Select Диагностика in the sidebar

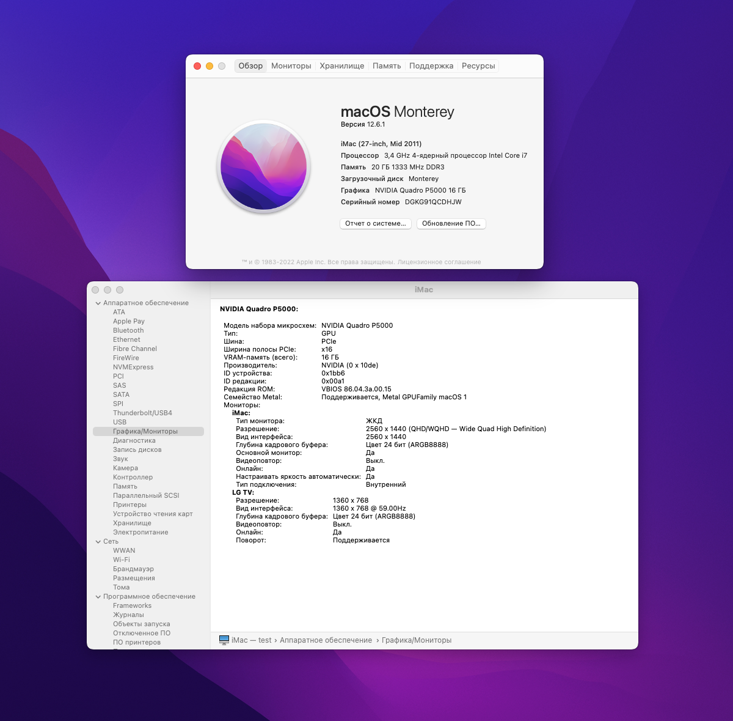[134, 441]
